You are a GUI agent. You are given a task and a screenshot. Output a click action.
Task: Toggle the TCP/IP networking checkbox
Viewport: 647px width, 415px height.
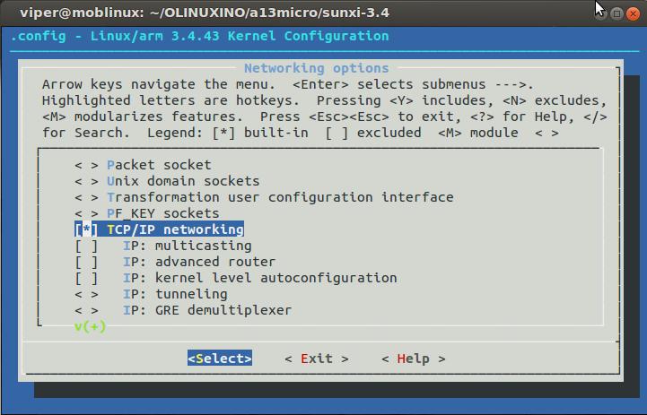[x=86, y=229]
